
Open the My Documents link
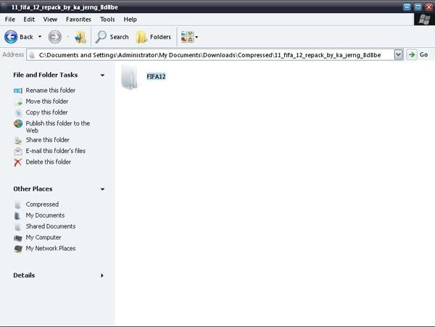click(x=45, y=215)
